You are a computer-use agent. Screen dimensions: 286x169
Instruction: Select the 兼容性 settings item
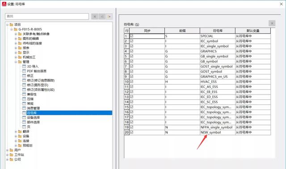click(x=32, y=94)
